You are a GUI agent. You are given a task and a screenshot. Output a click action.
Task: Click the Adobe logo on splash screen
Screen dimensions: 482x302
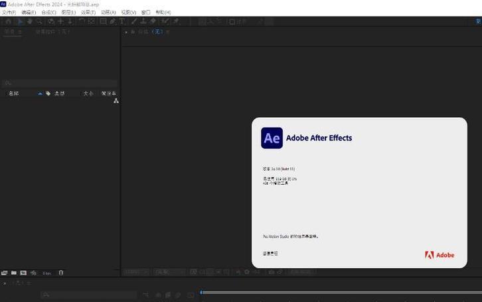click(x=440, y=255)
